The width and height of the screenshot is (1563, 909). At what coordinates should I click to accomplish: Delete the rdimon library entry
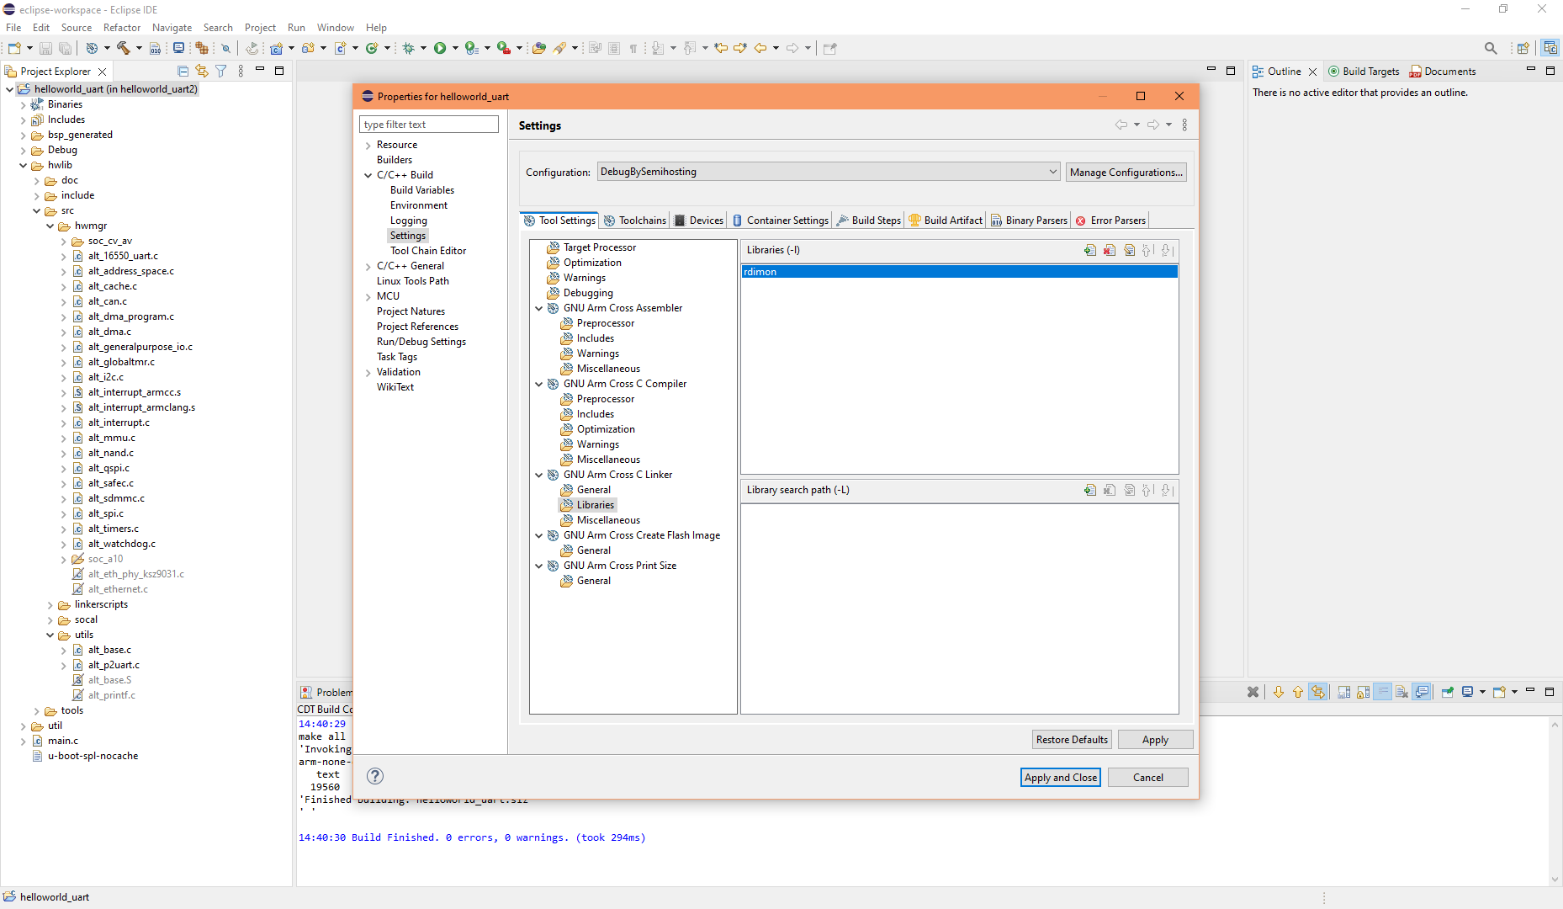pyautogui.click(x=1110, y=250)
